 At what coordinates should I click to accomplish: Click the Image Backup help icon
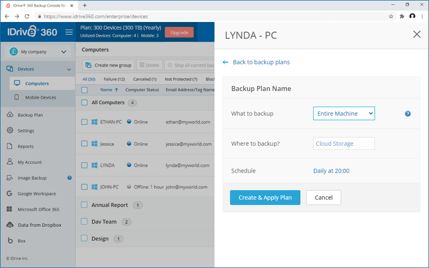70,178
